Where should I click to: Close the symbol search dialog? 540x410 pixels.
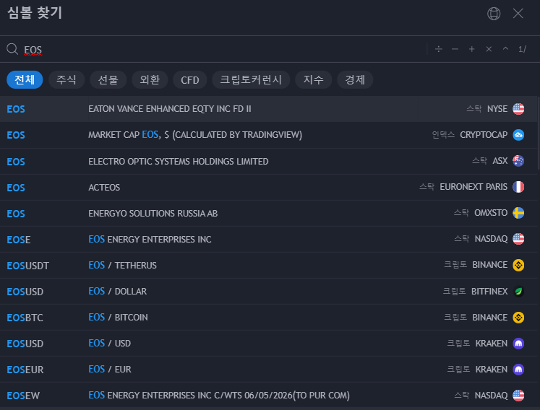pyautogui.click(x=518, y=14)
